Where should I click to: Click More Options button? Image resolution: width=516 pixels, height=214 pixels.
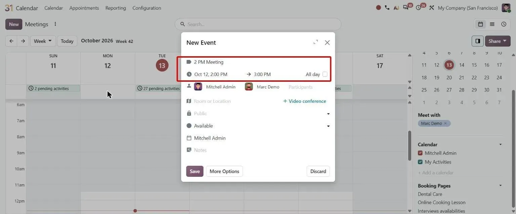coord(224,171)
